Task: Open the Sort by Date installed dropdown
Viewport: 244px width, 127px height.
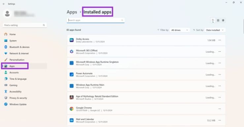Action: (215, 30)
